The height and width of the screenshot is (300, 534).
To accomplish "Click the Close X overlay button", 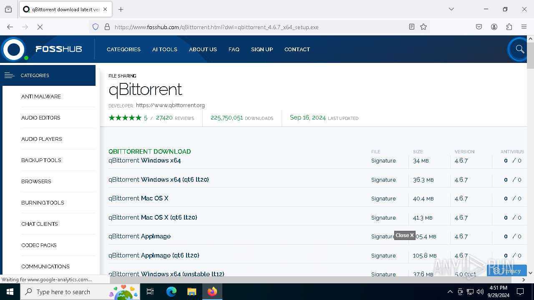I will [x=405, y=235].
